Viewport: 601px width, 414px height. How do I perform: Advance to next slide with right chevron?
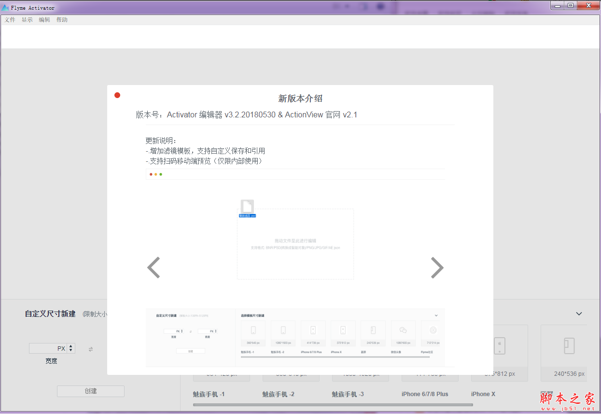click(x=437, y=268)
